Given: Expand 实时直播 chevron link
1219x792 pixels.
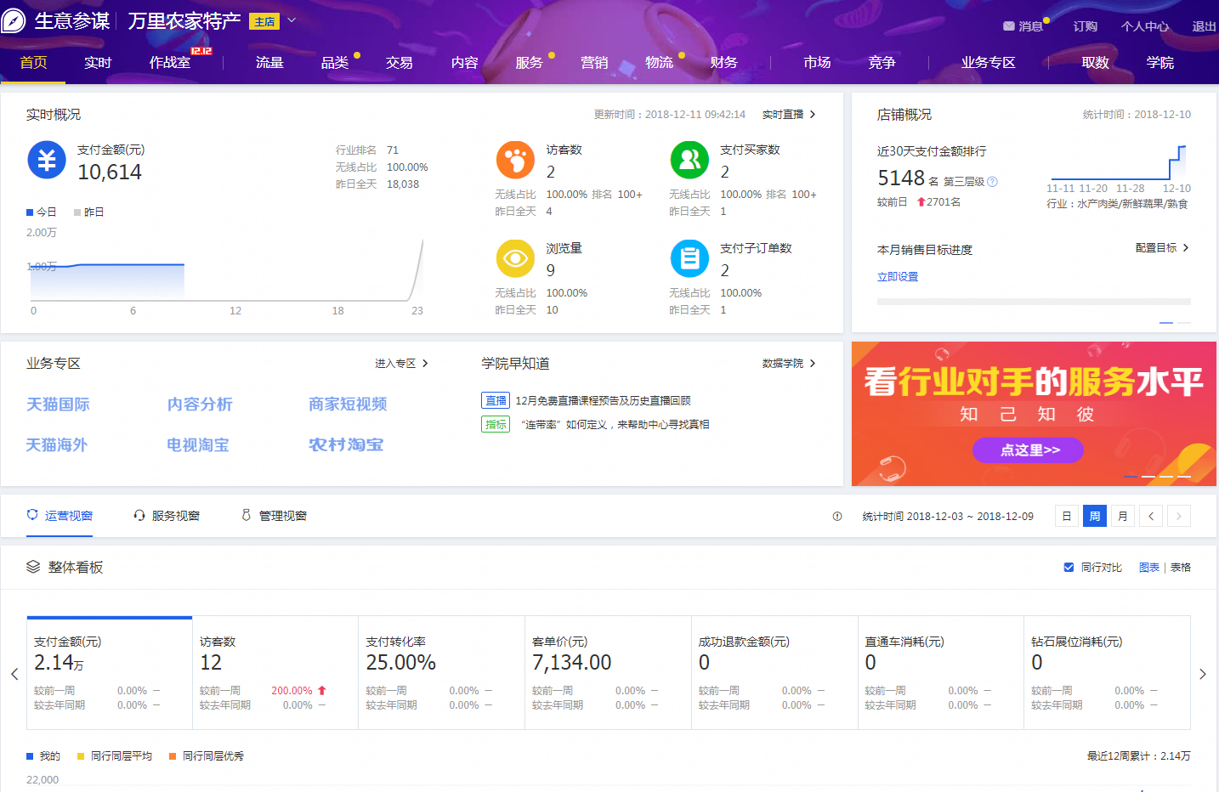Looking at the screenshot, I should click(789, 114).
